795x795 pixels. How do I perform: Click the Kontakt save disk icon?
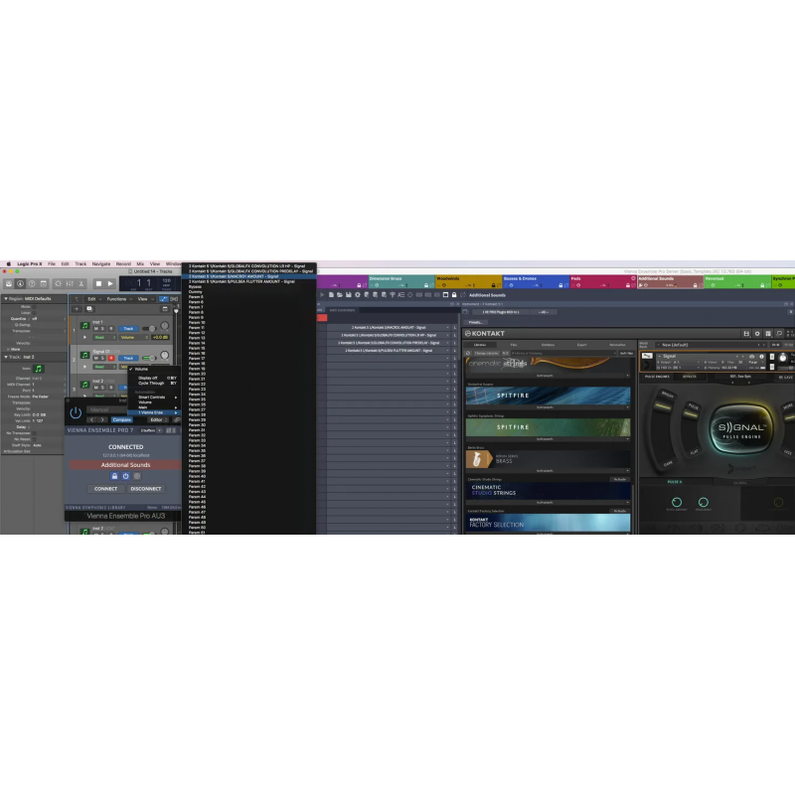745,333
